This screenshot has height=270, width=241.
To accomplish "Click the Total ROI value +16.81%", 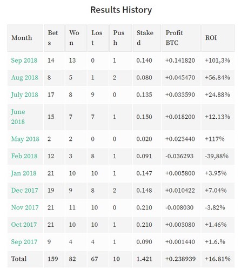I will tap(218, 259).
